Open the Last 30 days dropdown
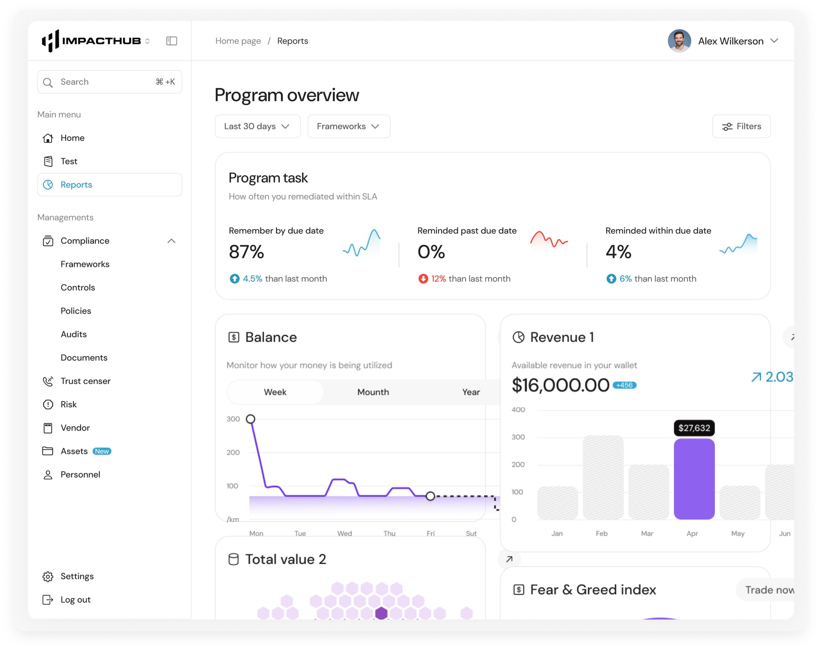 (x=258, y=126)
